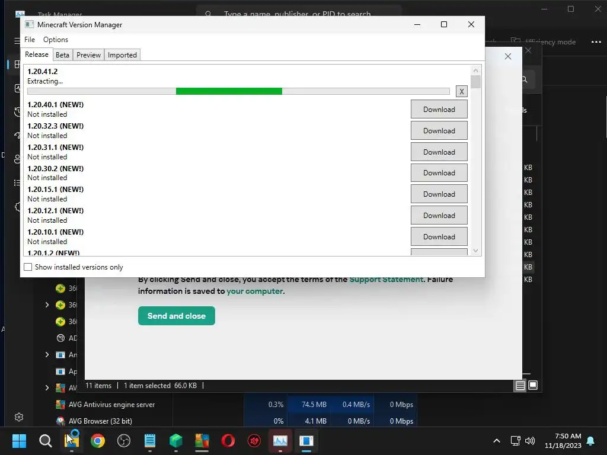The width and height of the screenshot is (607, 455).
Task: Switch to the Release tab
Action: coord(37,55)
